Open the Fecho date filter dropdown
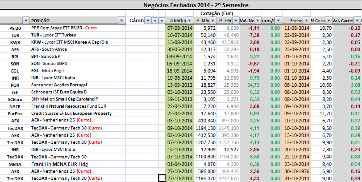 click(x=306, y=21)
